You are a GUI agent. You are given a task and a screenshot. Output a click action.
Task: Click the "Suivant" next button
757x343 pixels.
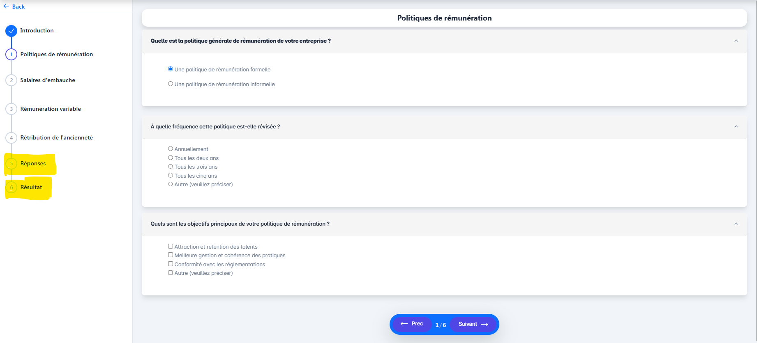pyautogui.click(x=473, y=324)
